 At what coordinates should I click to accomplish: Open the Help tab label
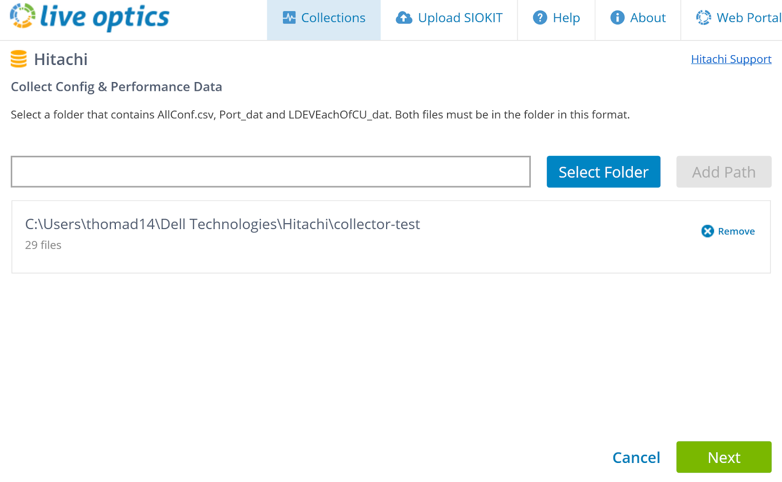click(x=566, y=18)
